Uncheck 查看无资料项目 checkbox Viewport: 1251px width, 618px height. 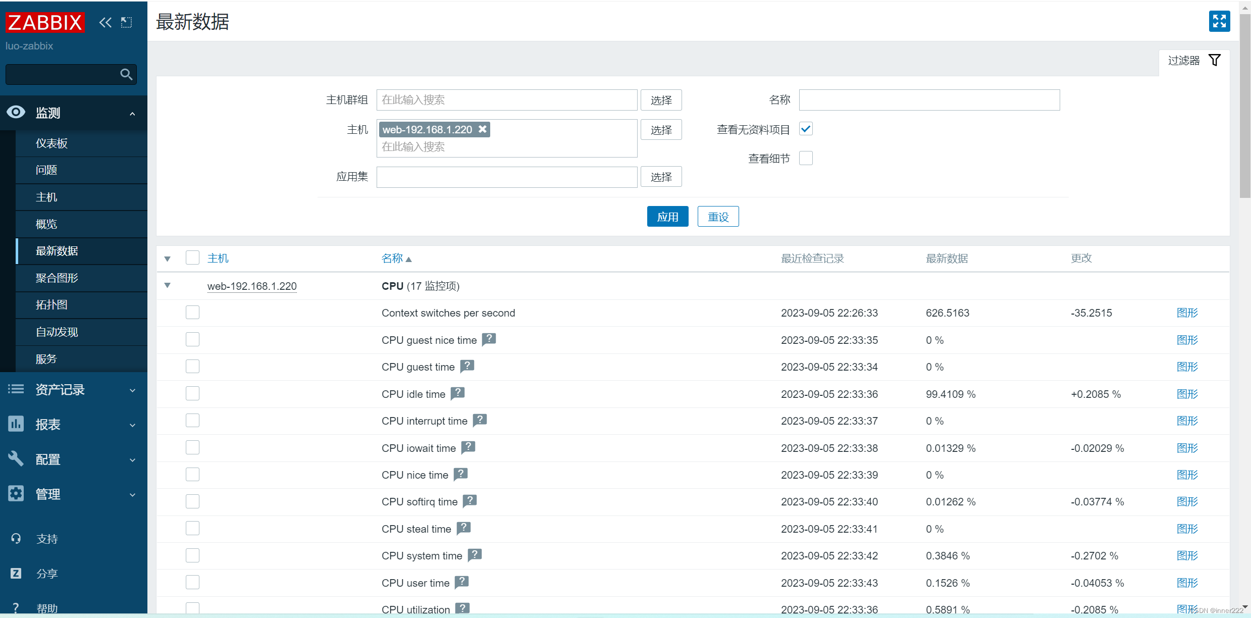[x=806, y=129]
